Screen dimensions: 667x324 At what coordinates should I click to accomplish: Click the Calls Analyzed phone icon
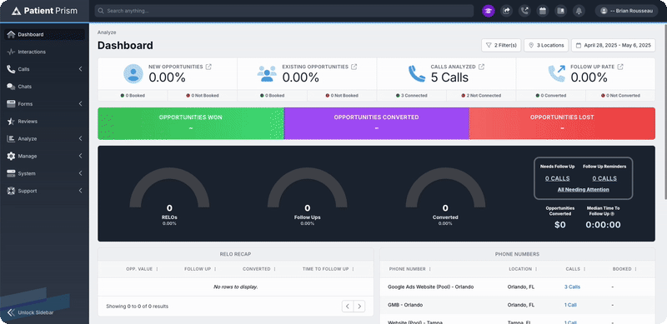[x=416, y=73]
